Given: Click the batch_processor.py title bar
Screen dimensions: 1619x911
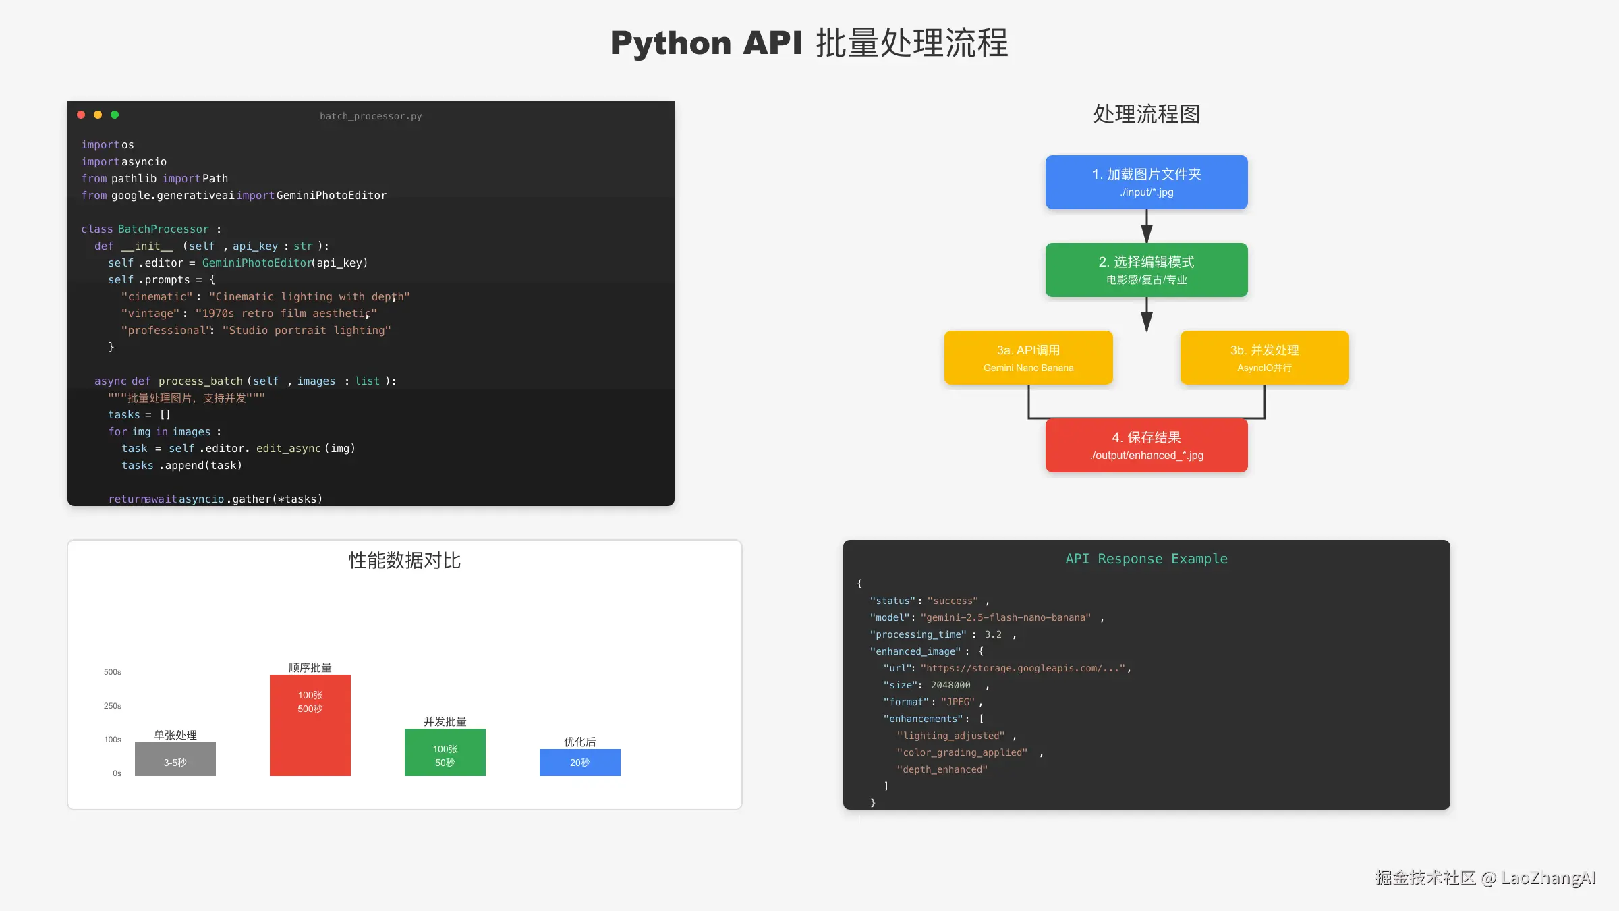Looking at the screenshot, I should pyautogui.click(x=371, y=115).
